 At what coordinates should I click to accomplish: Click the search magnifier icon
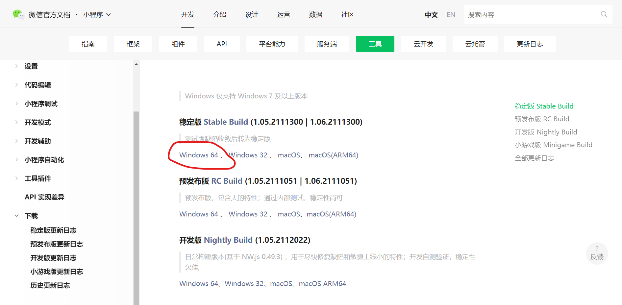(x=604, y=14)
